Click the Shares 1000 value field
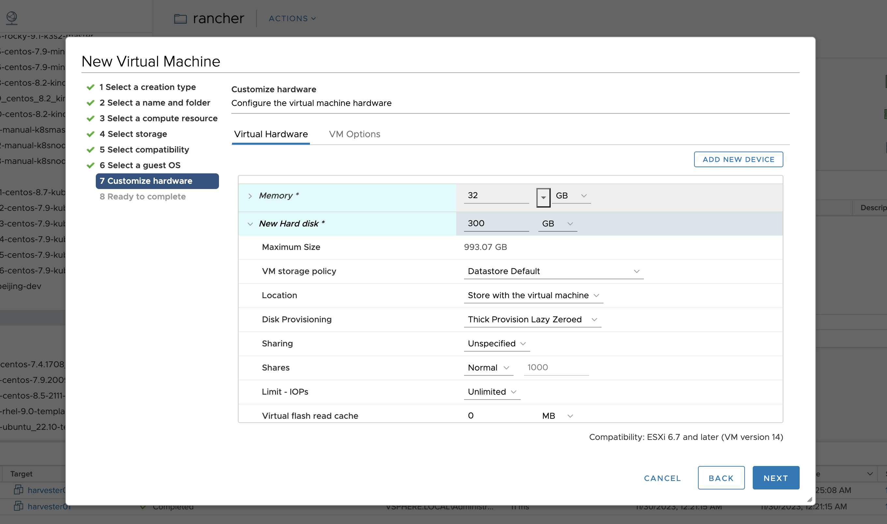 click(x=556, y=367)
